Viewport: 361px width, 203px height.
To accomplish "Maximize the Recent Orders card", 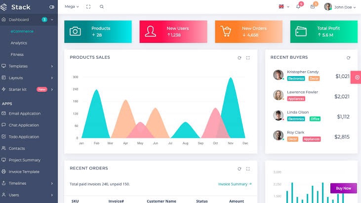I will tap(248, 168).
